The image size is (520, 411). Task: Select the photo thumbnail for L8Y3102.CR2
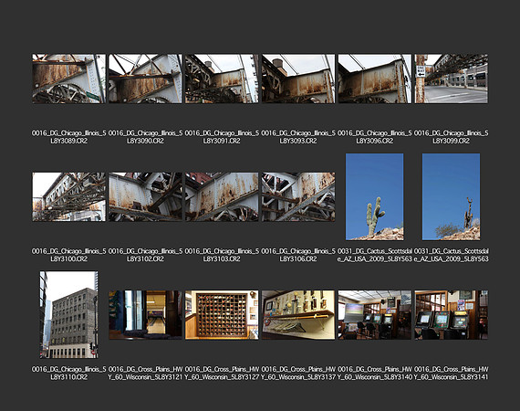tap(145, 197)
